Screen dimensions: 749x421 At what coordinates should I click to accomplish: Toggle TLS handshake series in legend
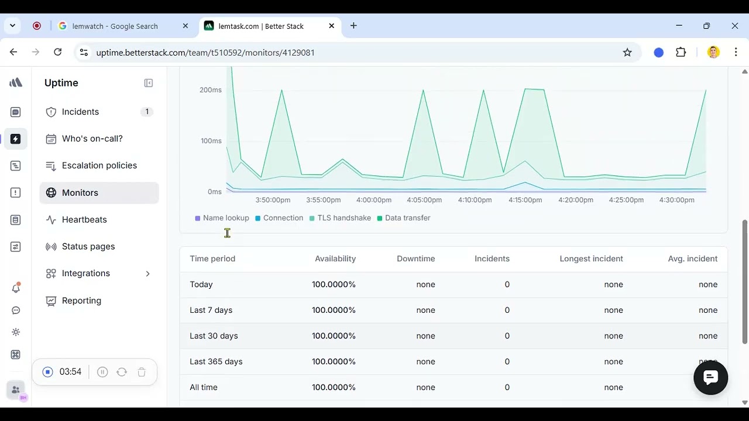tap(340, 218)
